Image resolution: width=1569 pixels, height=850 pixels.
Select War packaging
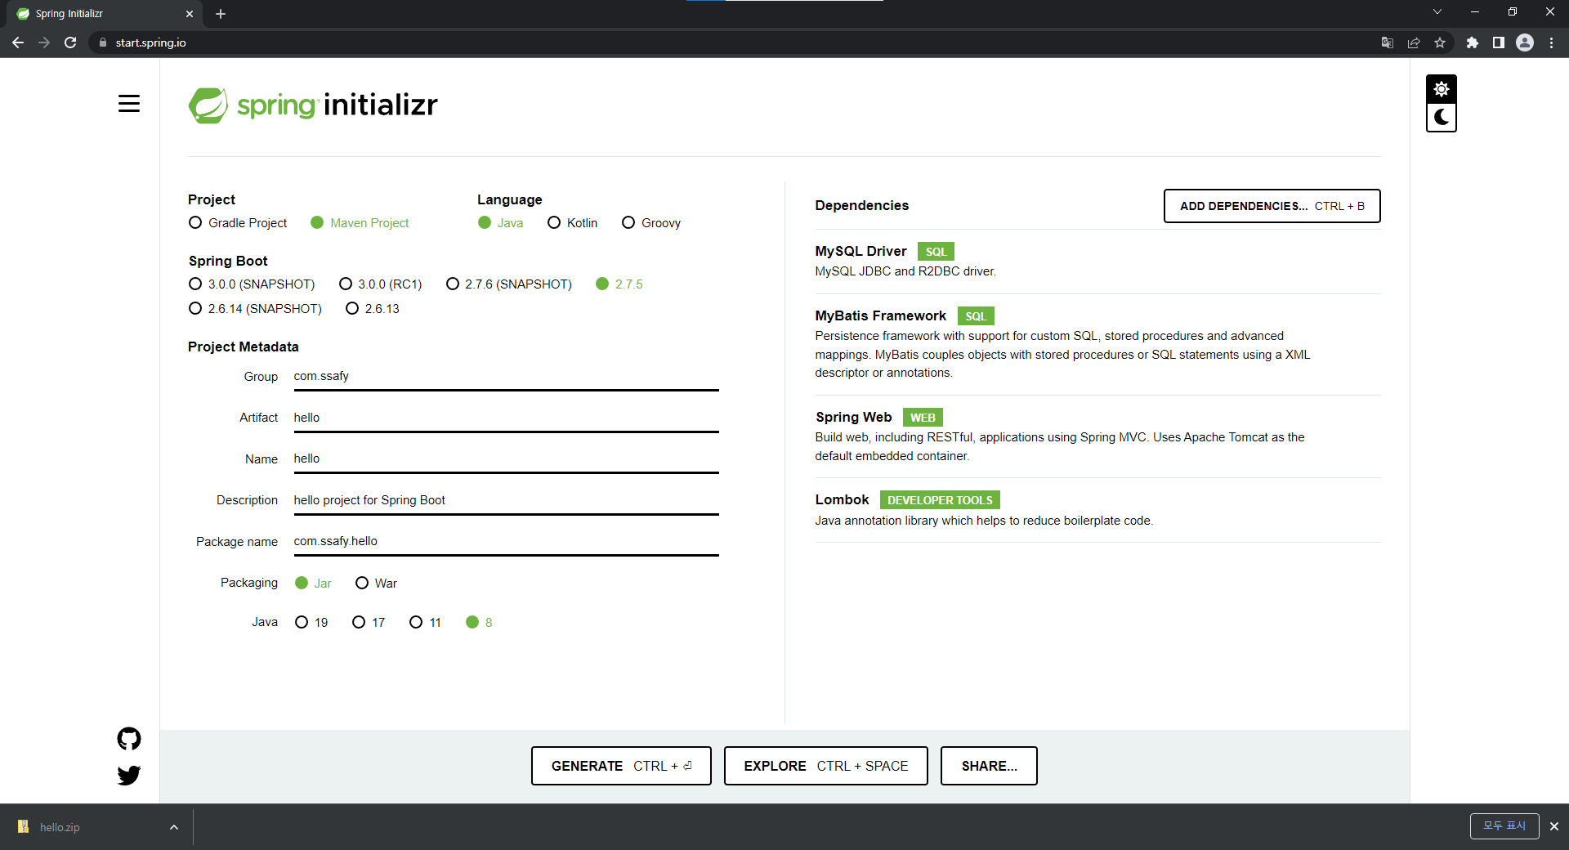pos(376,584)
